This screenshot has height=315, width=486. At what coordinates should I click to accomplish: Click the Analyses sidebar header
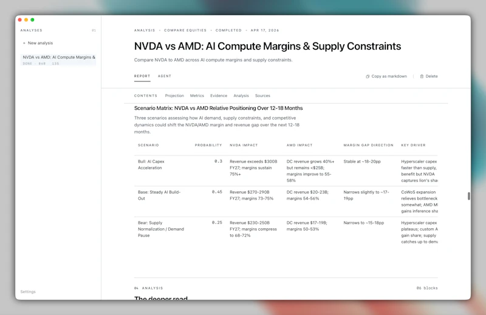click(32, 30)
